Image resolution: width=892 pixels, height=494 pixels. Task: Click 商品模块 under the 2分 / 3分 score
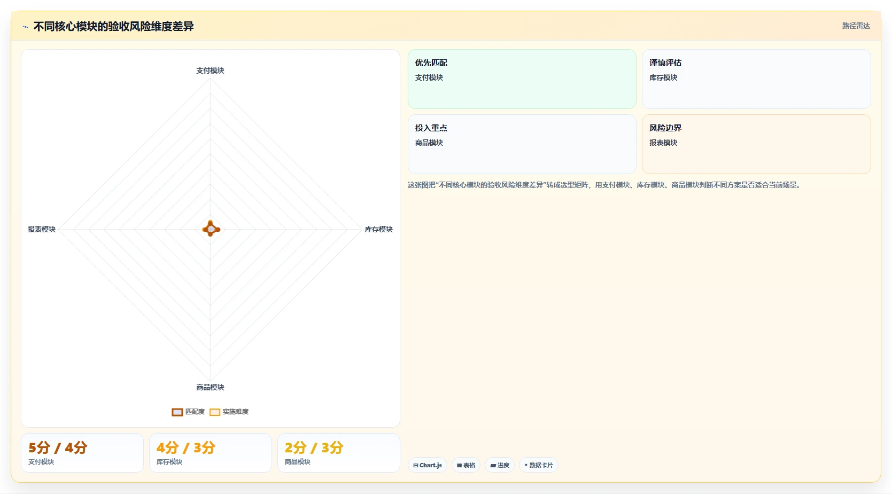298,462
